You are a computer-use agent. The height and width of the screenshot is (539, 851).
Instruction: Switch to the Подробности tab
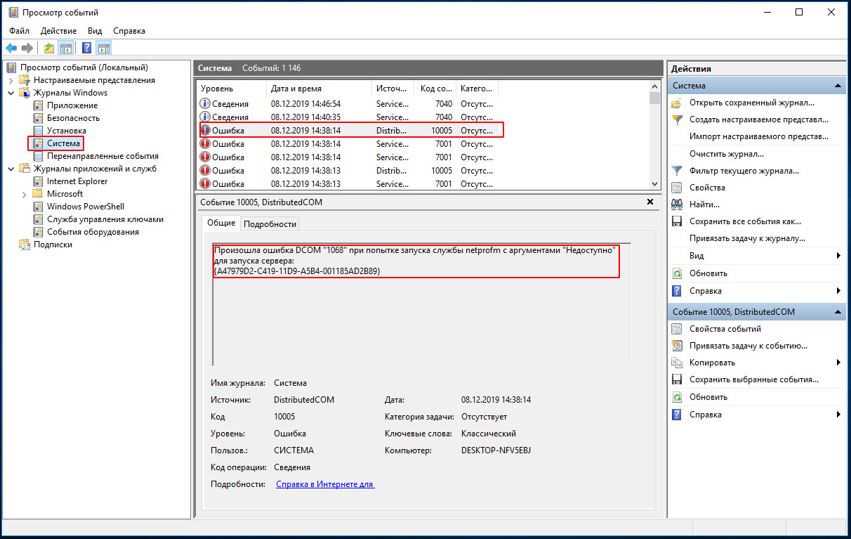(270, 224)
